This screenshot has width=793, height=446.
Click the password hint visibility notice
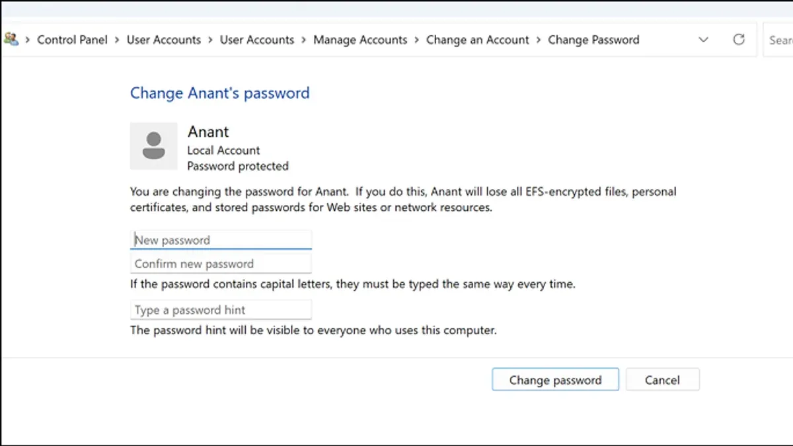313,330
